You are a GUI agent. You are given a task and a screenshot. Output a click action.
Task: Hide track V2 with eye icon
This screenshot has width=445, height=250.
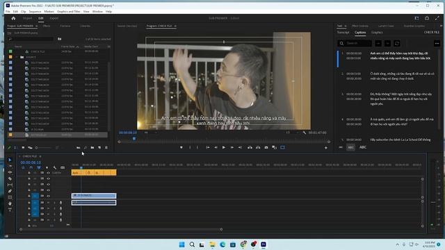coord(48,190)
